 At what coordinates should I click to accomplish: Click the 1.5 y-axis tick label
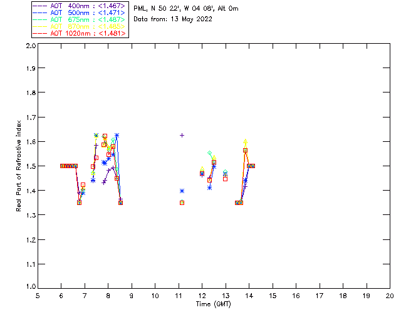coord(31,166)
